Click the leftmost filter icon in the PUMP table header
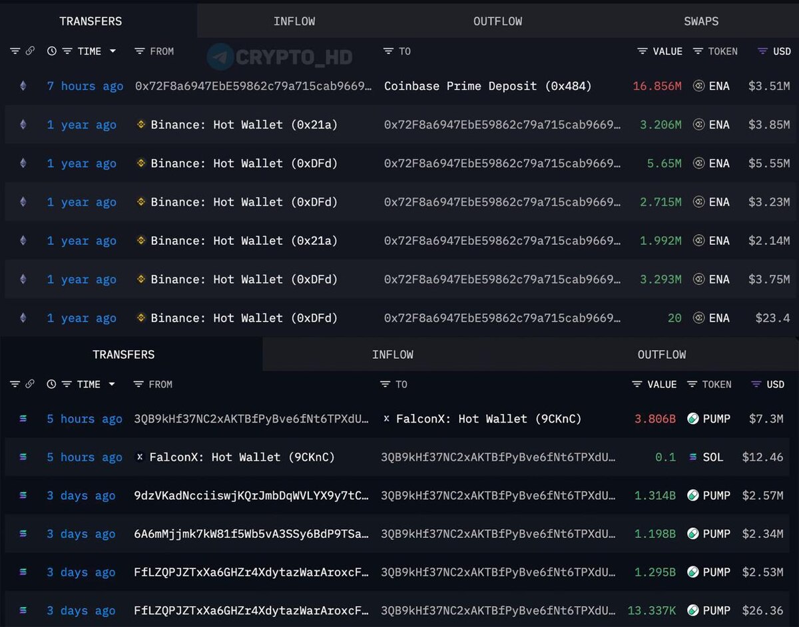This screenshot has width=799, height=627. click(x=15, y=384)
